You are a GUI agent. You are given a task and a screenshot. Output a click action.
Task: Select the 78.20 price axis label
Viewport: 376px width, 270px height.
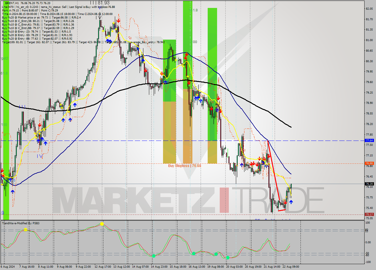tap(370, 124)
